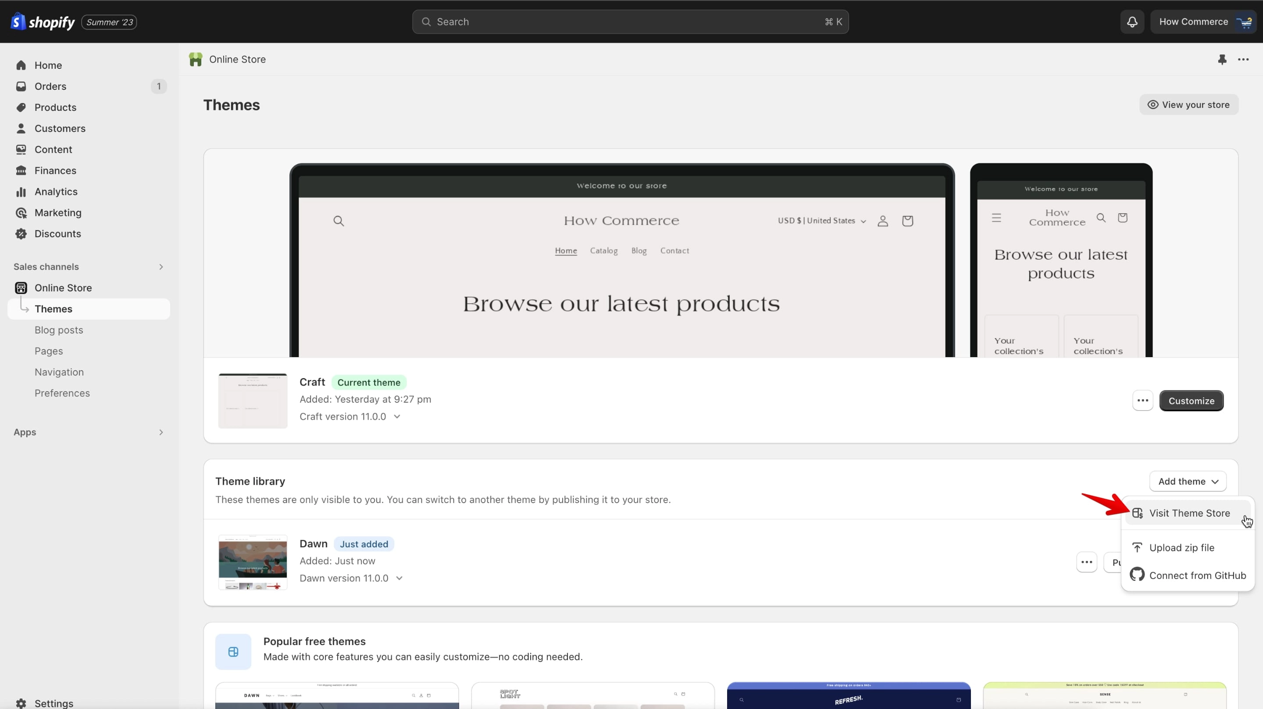
Task: Click the Discounts badge icon
Action: click(21, 234)
